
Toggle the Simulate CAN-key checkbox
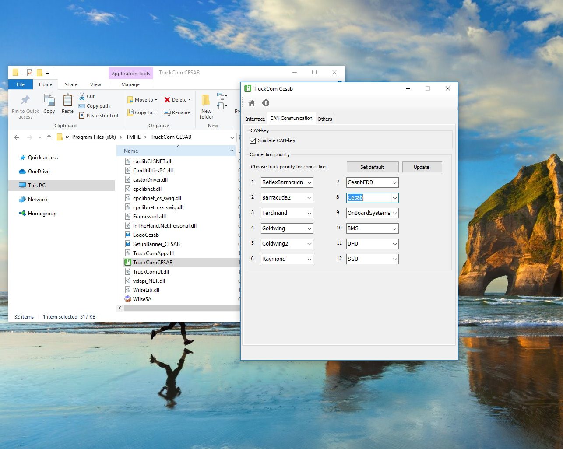(x=253, y=141)
